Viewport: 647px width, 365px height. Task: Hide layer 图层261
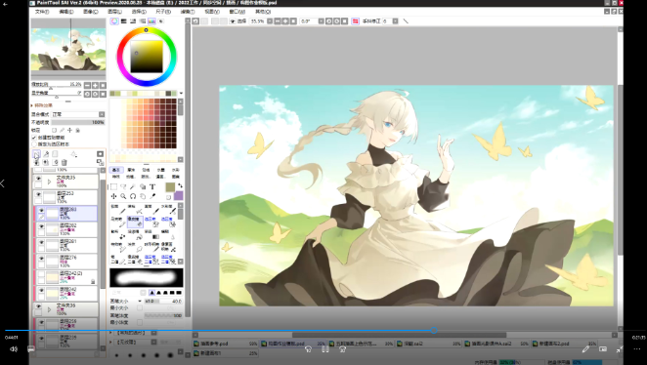tap(41, 243)
